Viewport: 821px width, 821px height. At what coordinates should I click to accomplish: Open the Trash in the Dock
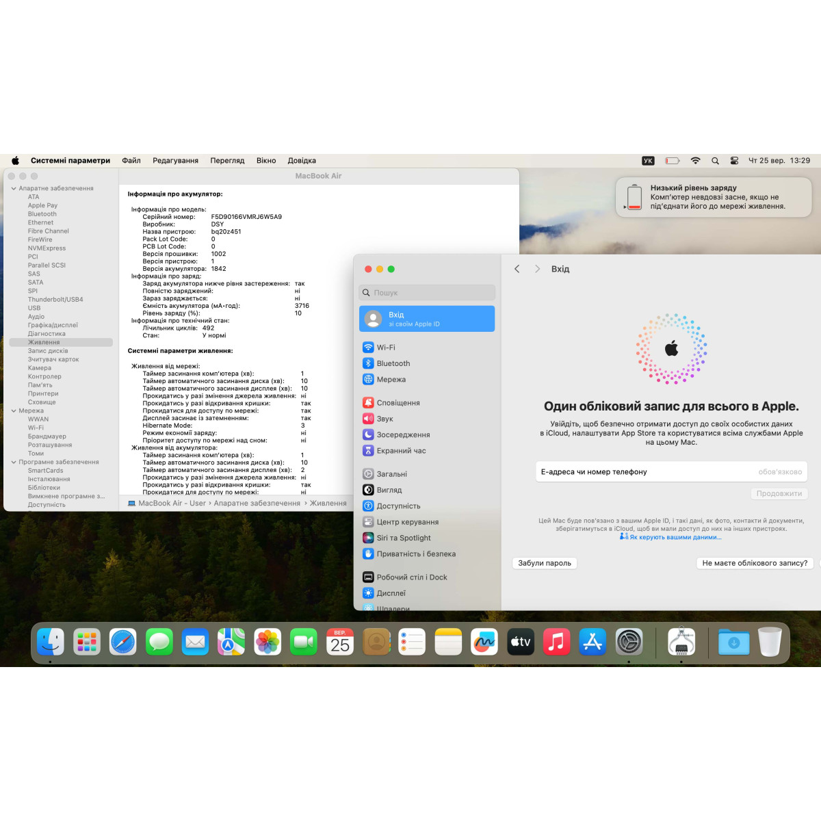pyautogui.click(x=770, y=642)
